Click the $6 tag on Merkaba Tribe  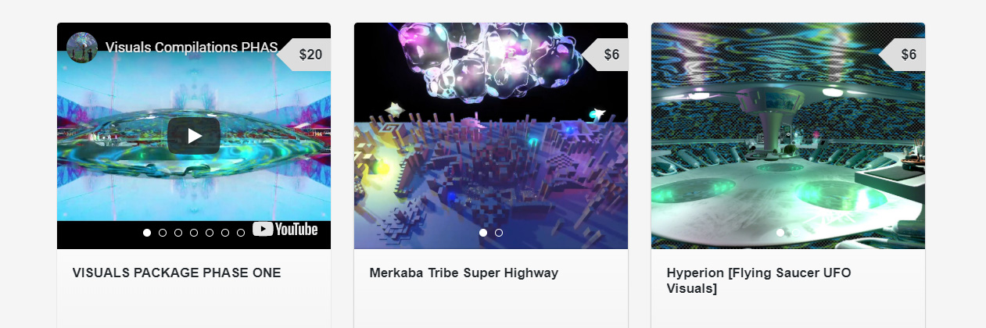(x=605, y=55)
